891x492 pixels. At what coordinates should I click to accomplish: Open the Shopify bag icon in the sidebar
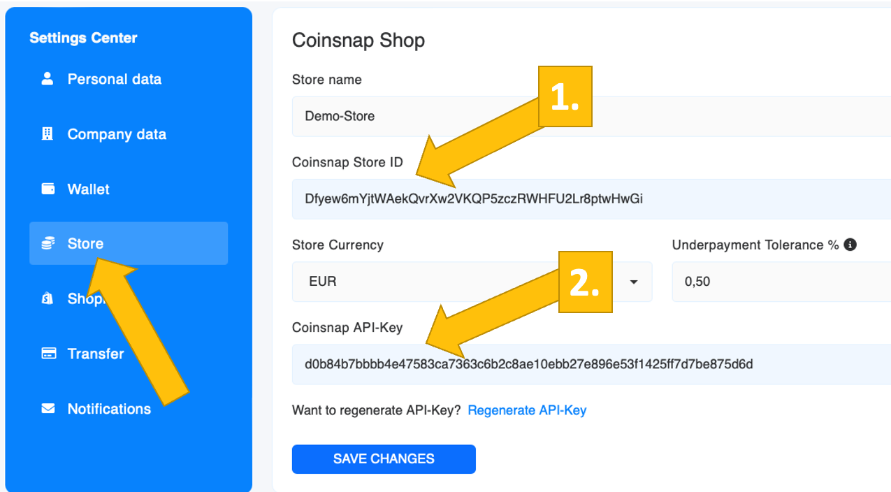point(48,299)
